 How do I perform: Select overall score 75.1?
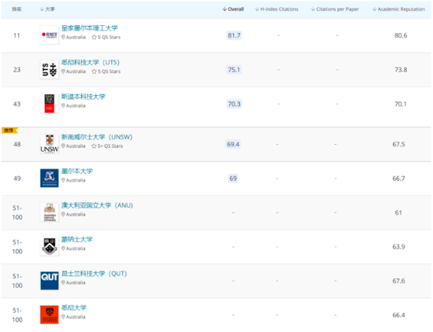pyautogui.click(x=234, y=69)
